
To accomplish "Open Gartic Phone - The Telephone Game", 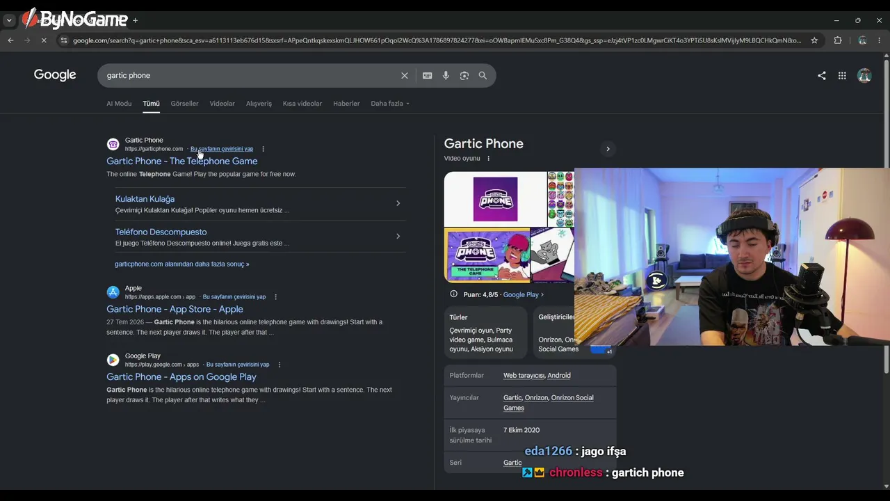I will coord(181,161).
